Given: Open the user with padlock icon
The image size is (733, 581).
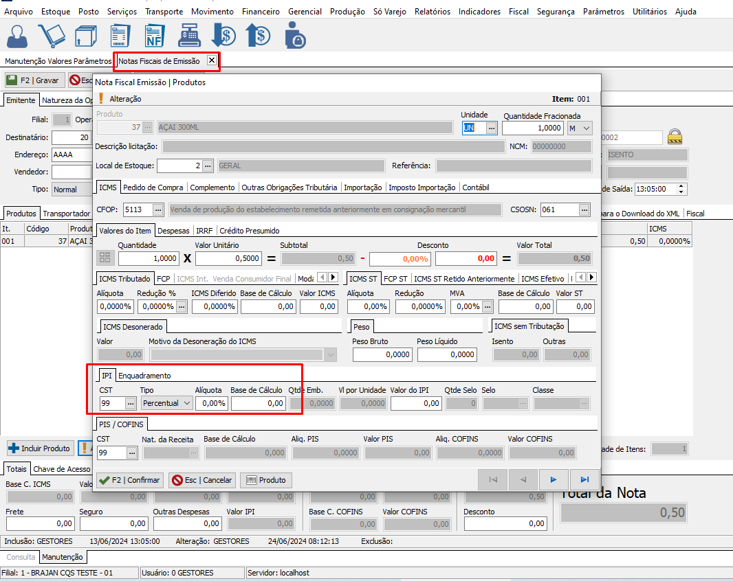Looking at the screenshot, I should [x=295, y=36].
